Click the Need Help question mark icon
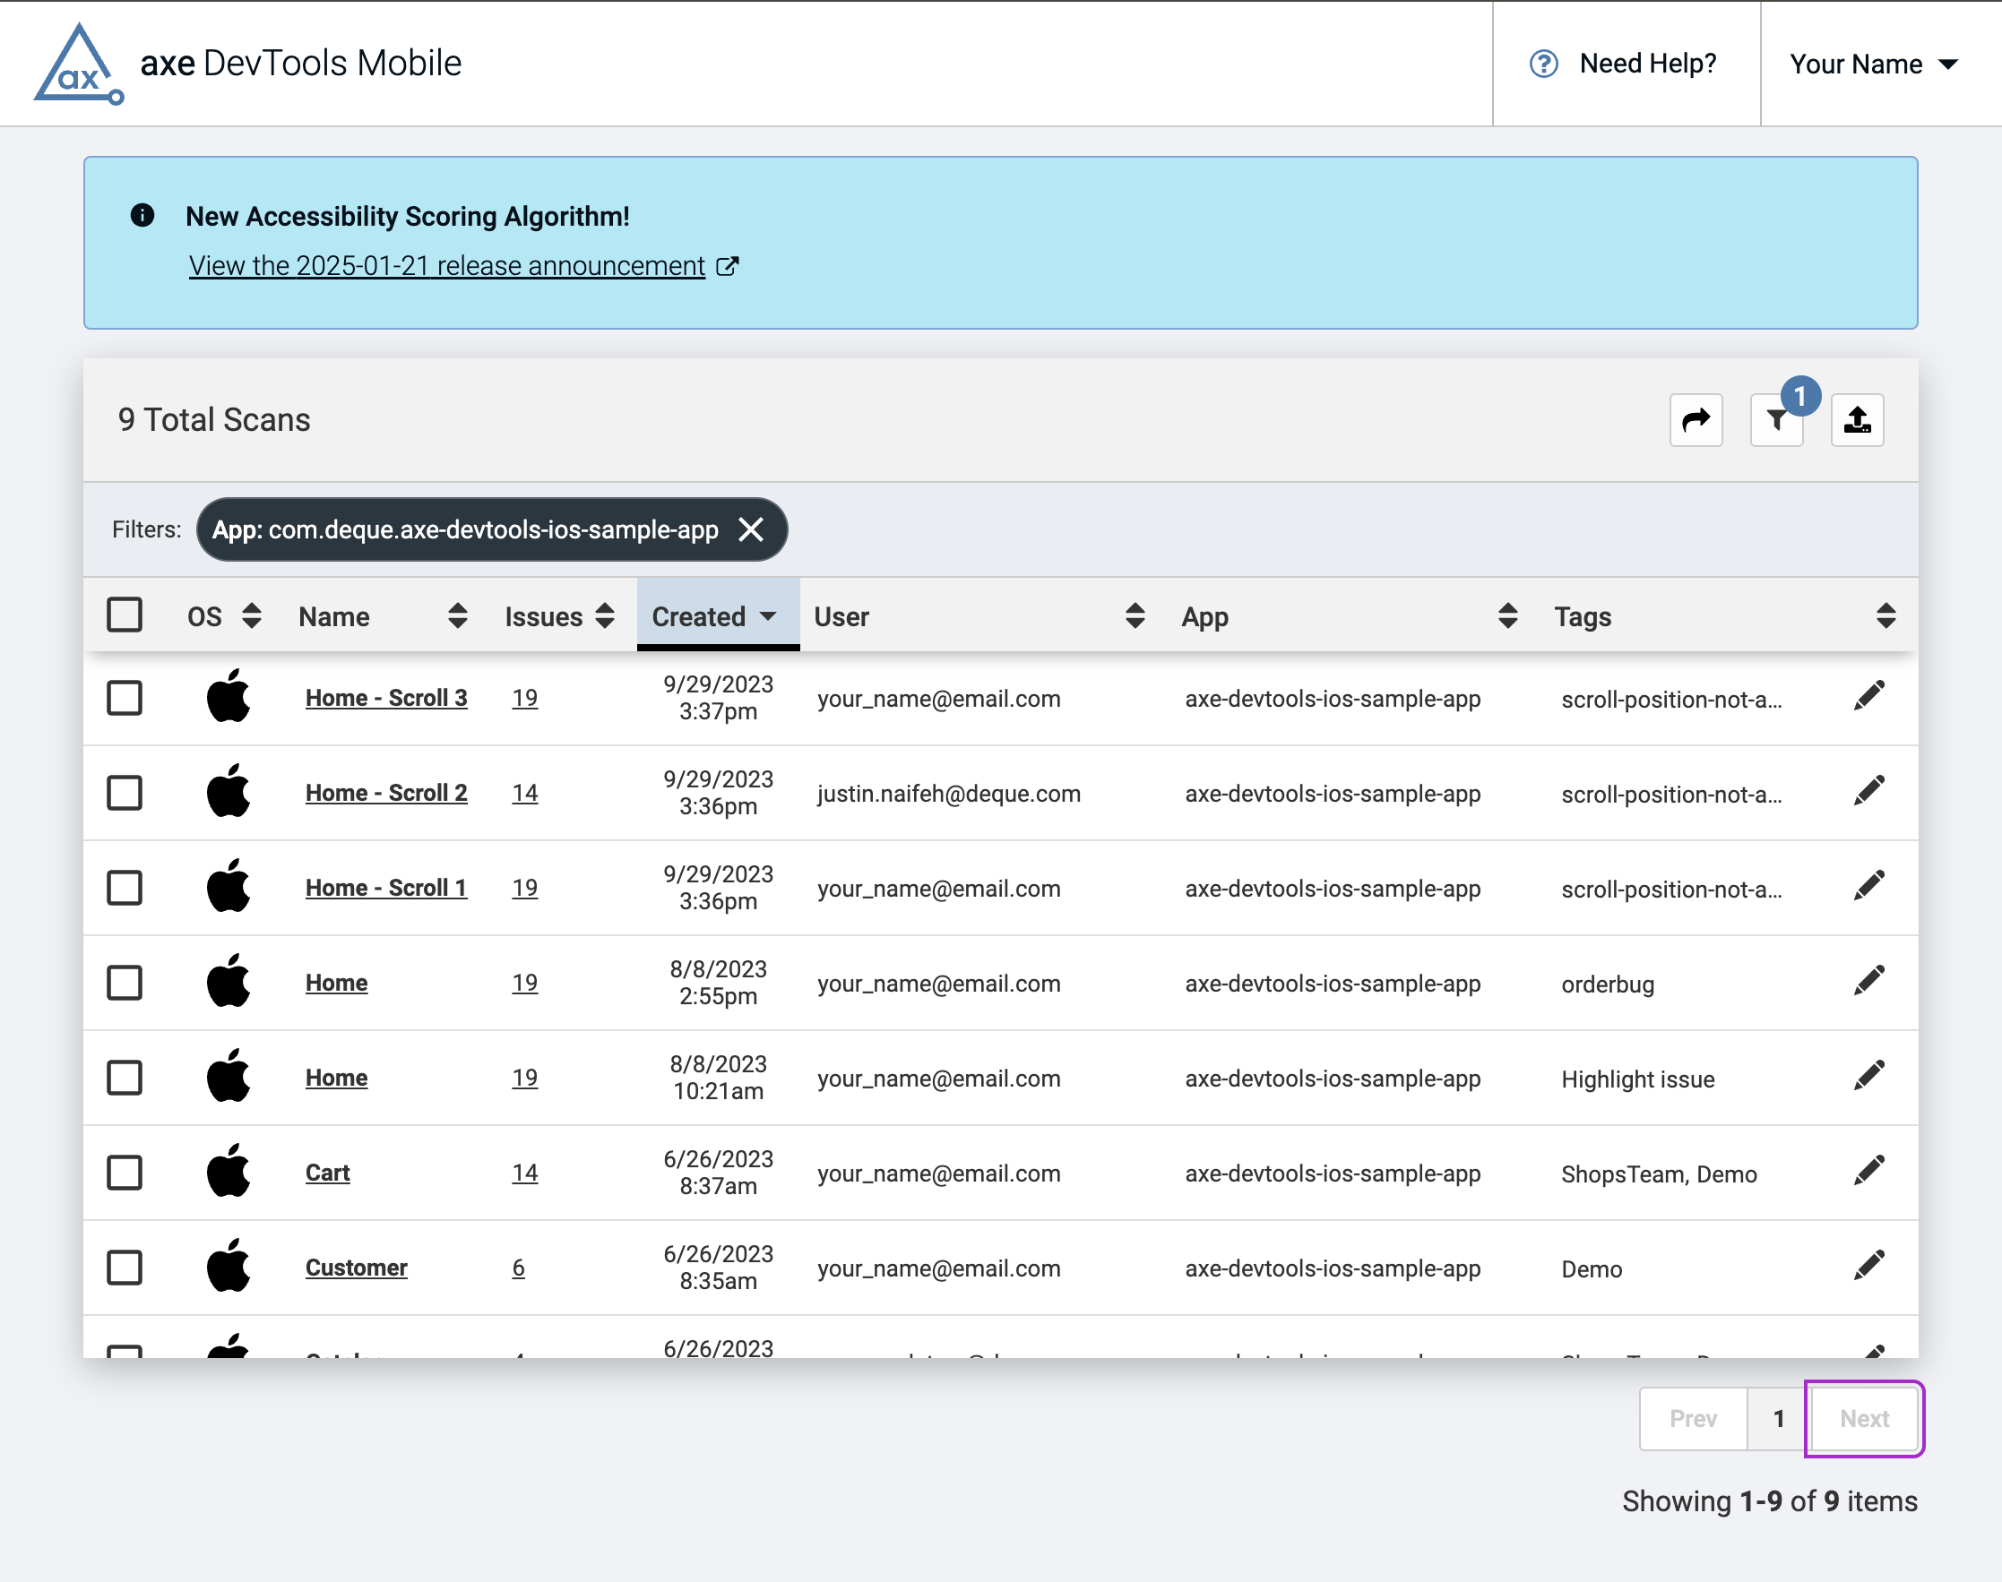This screenshot has height=1582, width=2002. tap(1542, 62)
